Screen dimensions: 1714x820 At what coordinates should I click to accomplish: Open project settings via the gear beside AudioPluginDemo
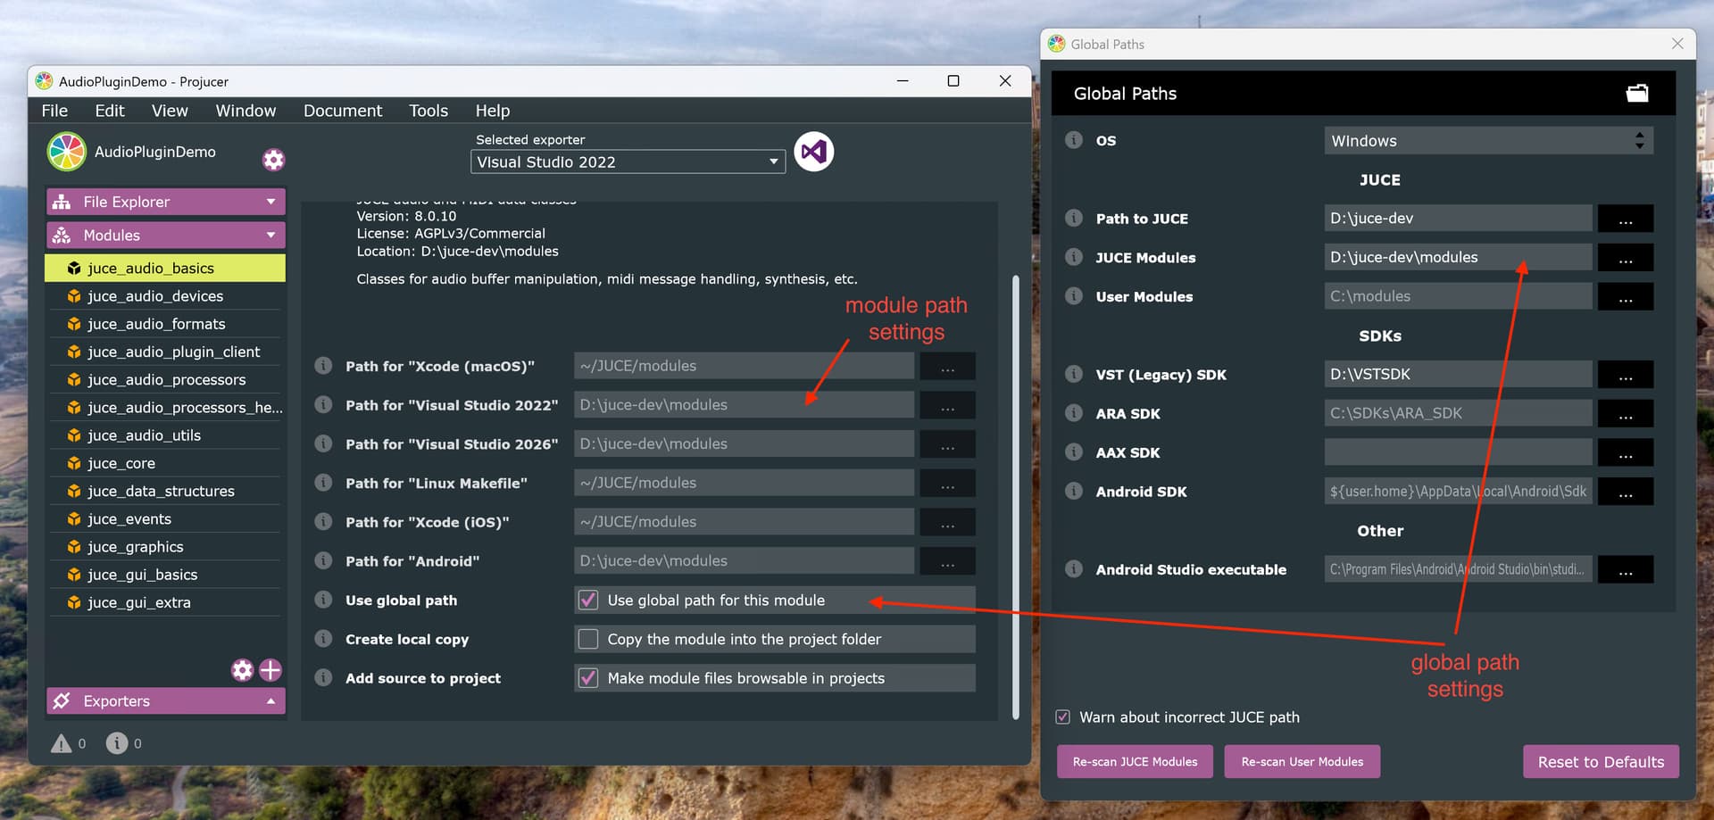click(x=273, y=159)
